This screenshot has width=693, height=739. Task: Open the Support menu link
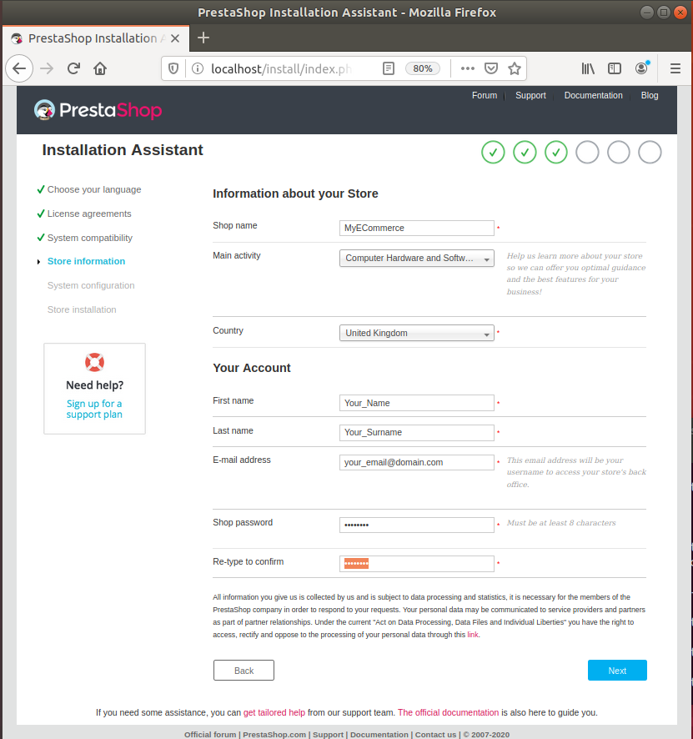tap(530, 95)
